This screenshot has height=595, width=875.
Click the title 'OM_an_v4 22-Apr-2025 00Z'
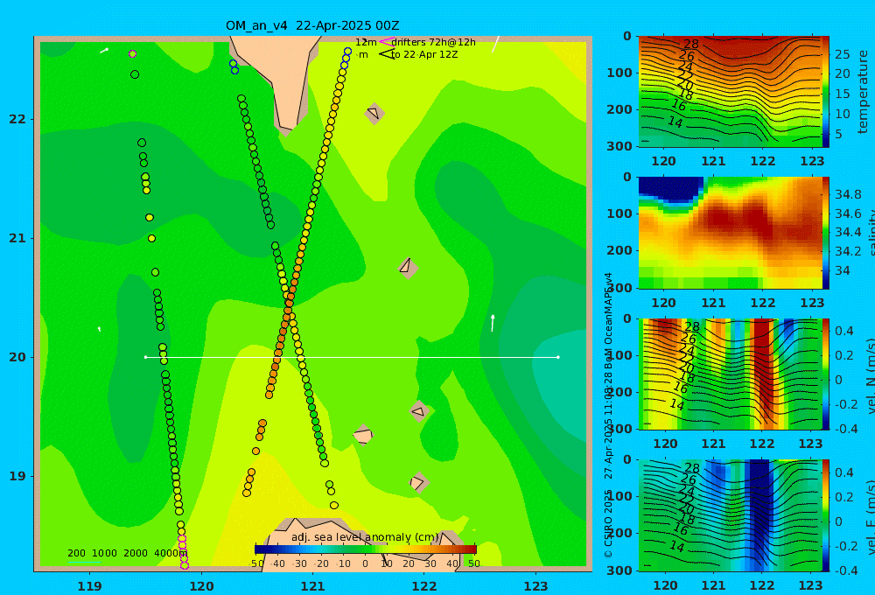(312, 25)
